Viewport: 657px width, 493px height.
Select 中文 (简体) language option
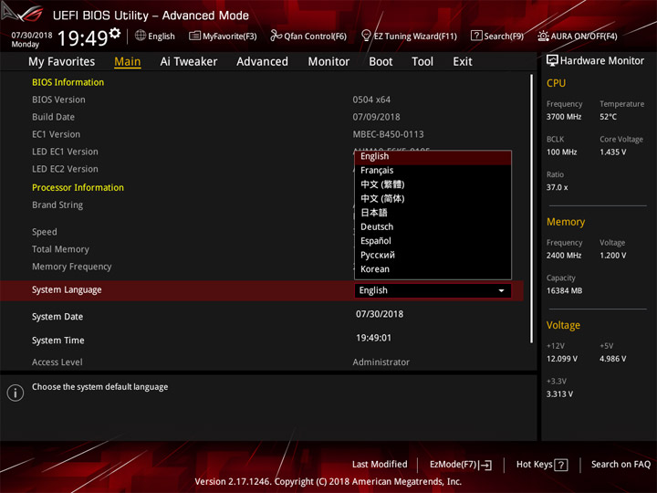pyautogui.click(x=433, y=198)
